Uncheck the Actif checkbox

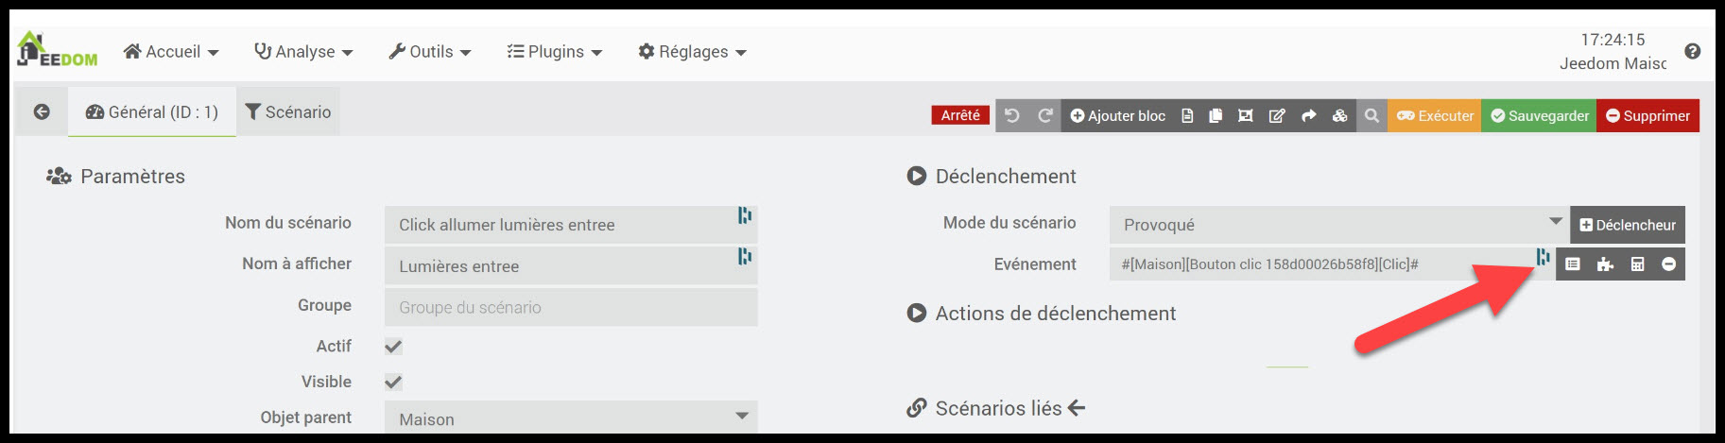pyautogui.click(x=393, y=347)
